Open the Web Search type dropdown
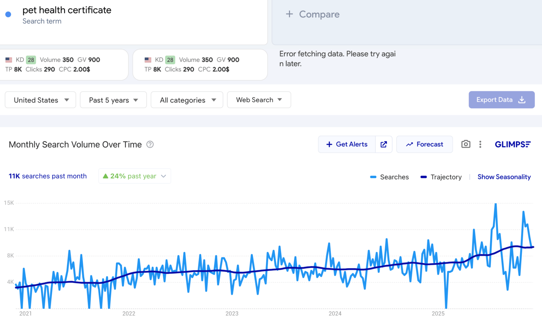This screenshot has height=323, width=542. 259,100
